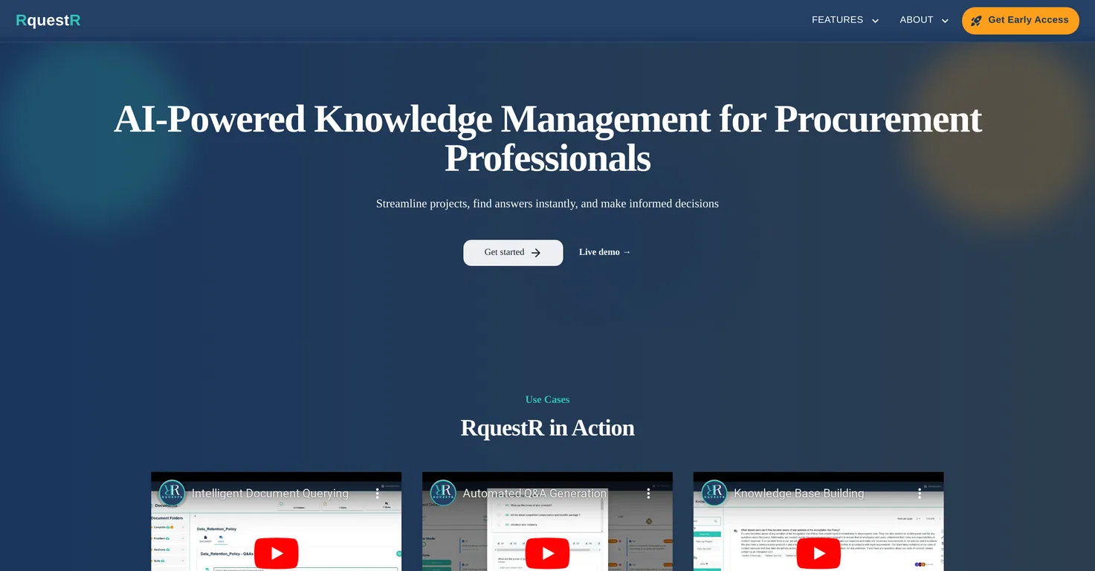
Task: Expand the ABOUT dropdown chevron
Action: pos(945,21)
